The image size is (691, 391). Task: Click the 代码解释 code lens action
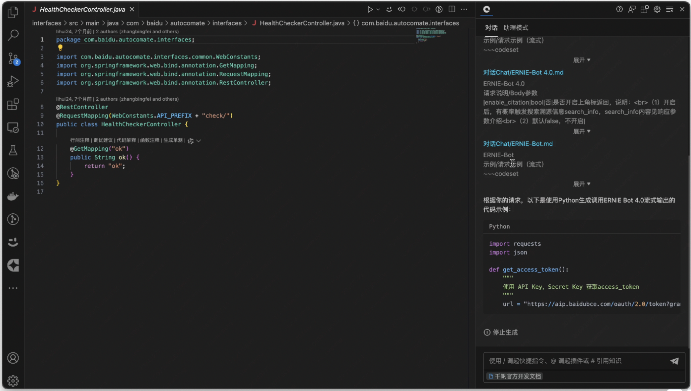126,140
